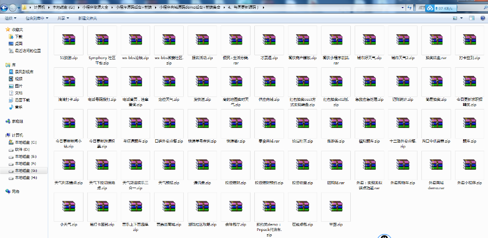Select the 简易抽奖.zip archive icon
Viewport: 488px width, 238px height.
pos(436,81)
